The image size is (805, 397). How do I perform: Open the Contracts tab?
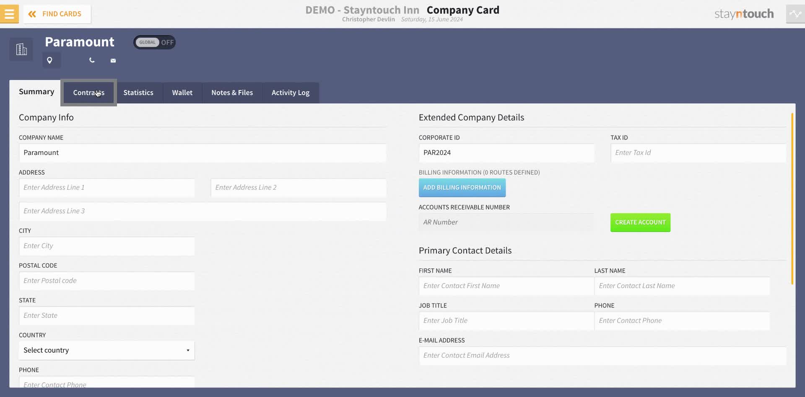pos(88,93)
